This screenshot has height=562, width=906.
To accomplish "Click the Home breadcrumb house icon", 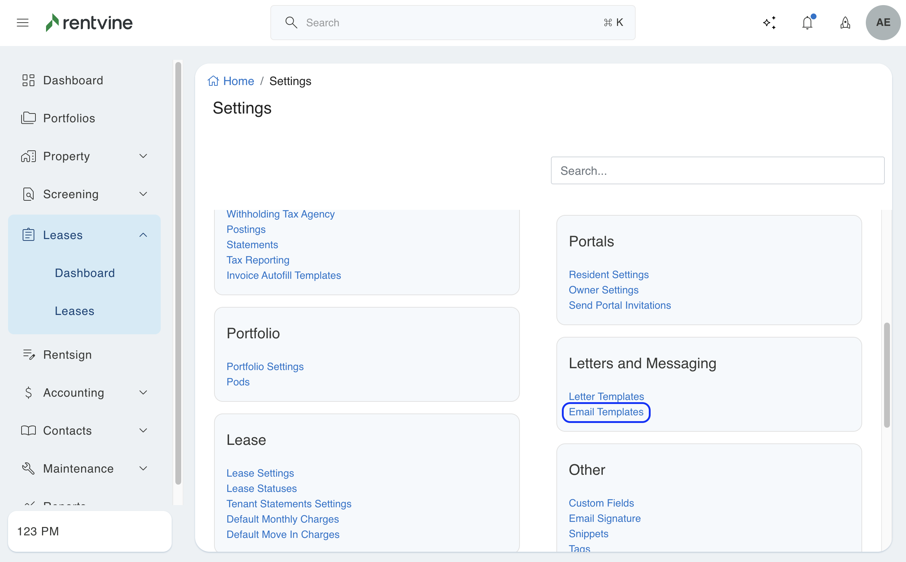I will pyautogui.click(x=213, y=81).
